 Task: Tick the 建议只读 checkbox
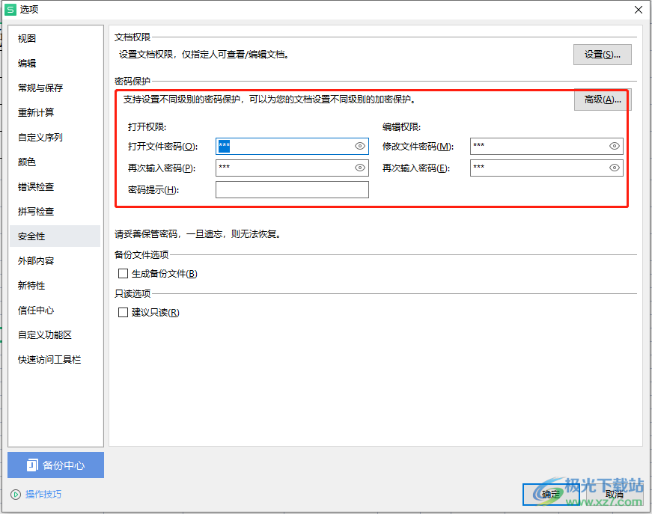coord(123,312)
